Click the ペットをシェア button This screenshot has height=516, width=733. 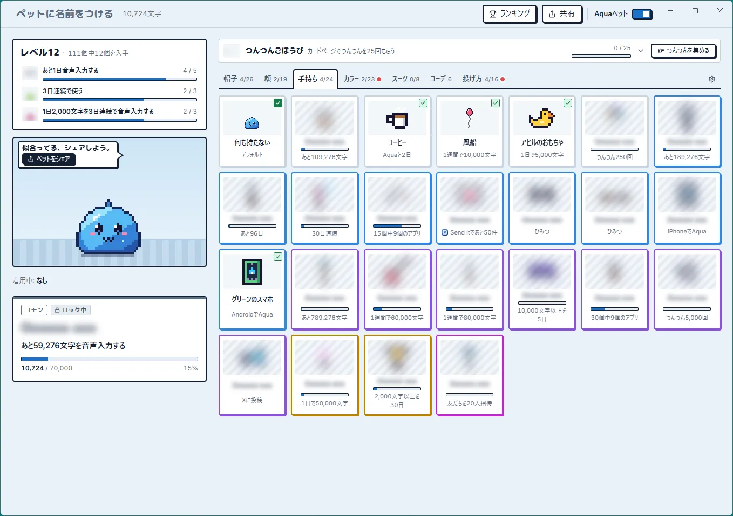click(49, 160)
